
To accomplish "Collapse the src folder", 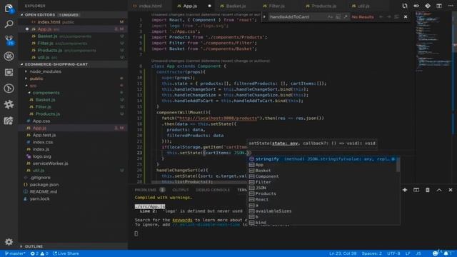I will [x=26, y=86].
